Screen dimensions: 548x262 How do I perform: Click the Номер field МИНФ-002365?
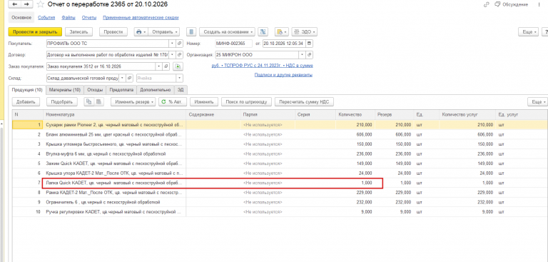(234, 44)
